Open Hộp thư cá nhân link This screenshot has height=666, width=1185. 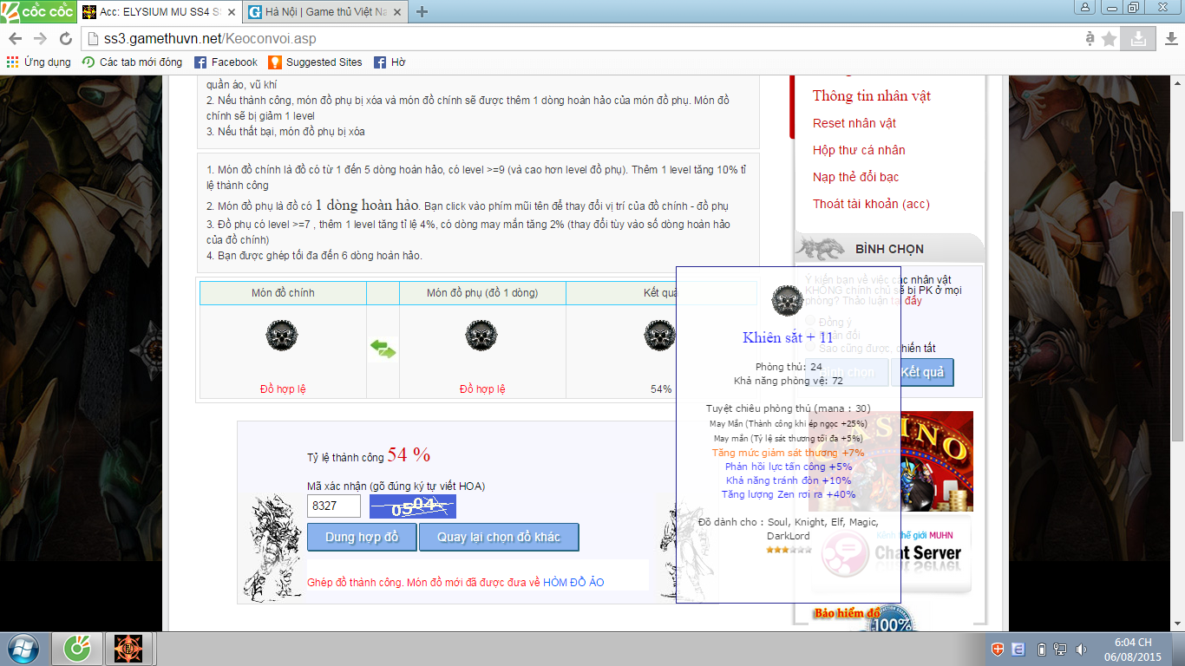tap(859, 150)
